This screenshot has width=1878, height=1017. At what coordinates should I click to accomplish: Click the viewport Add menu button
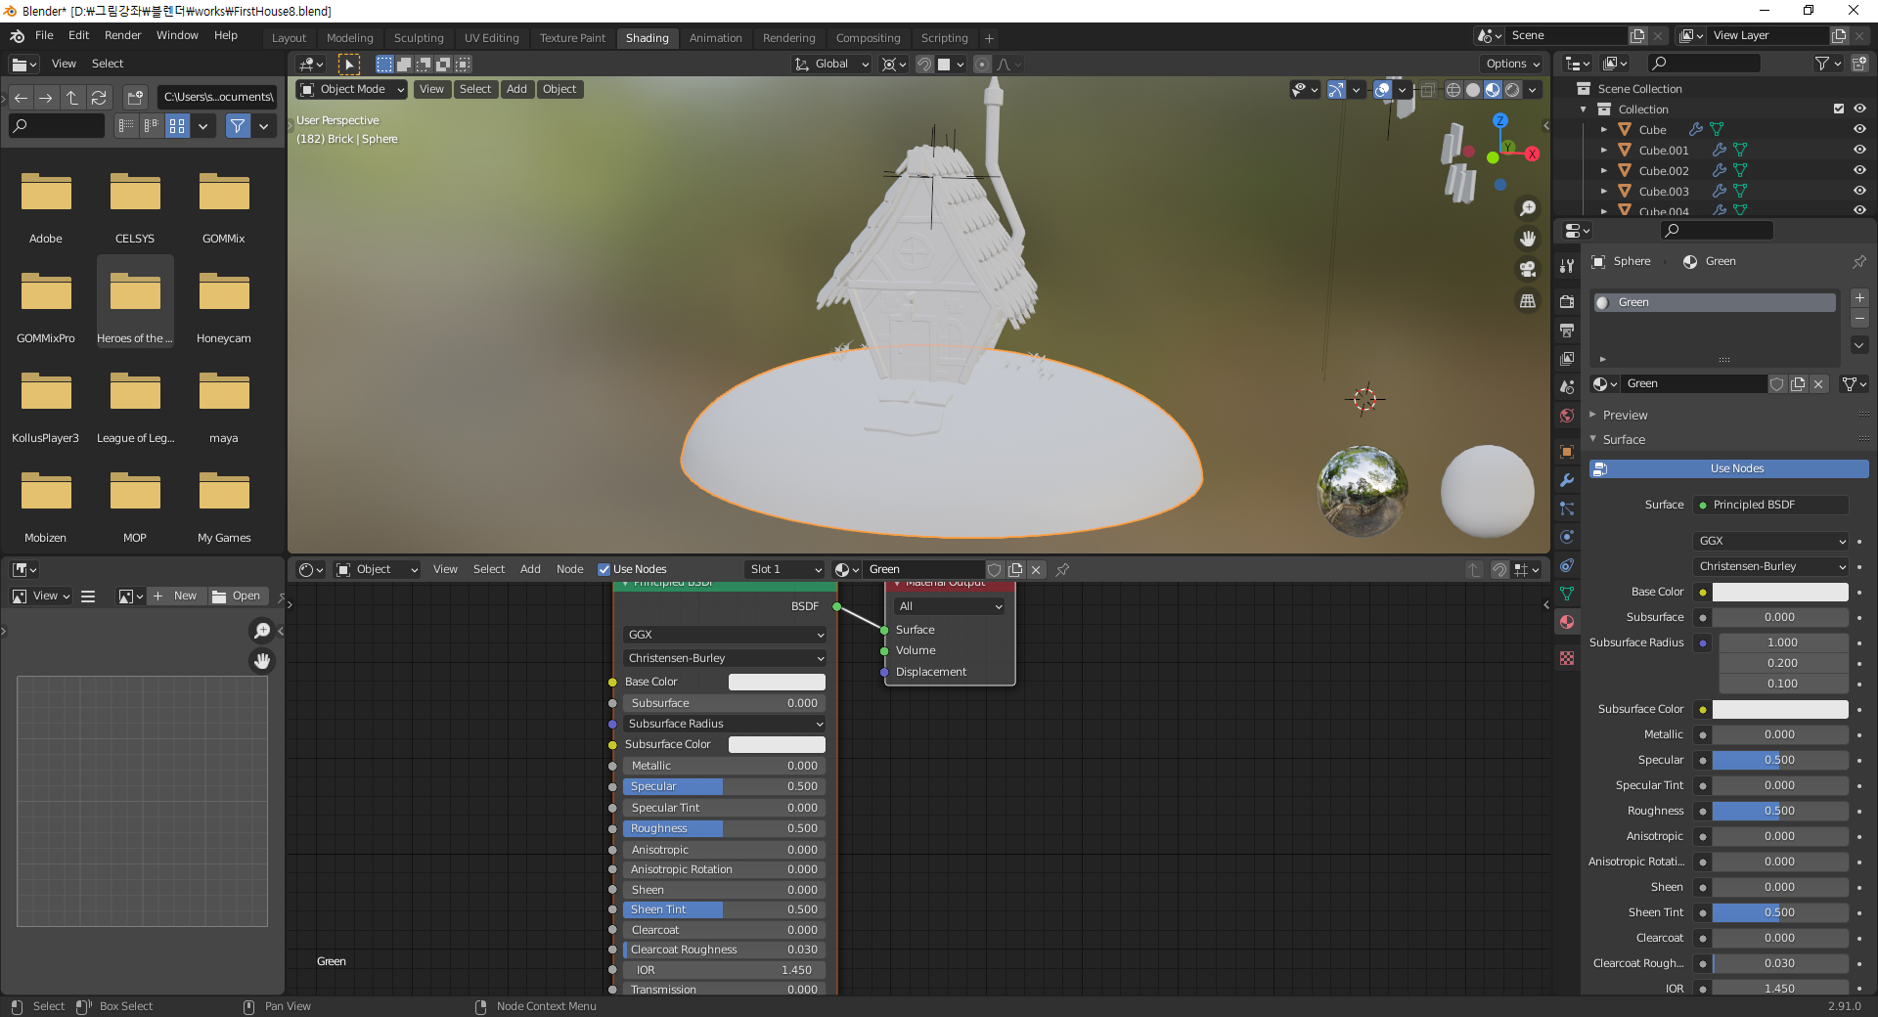pyautogui.click(x=516, y=89)
